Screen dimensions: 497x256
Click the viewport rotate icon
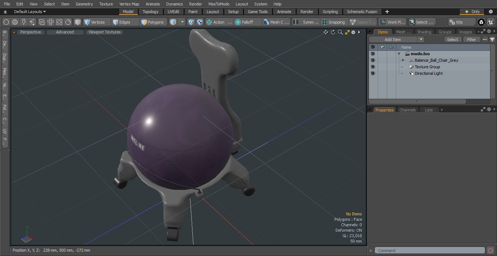tap(333, 32)
